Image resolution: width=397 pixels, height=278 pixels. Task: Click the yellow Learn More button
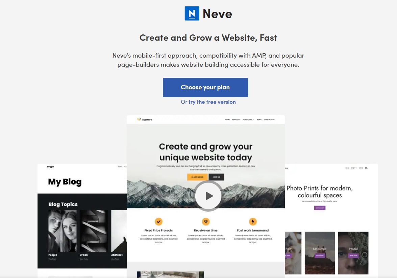coord(197,177)
